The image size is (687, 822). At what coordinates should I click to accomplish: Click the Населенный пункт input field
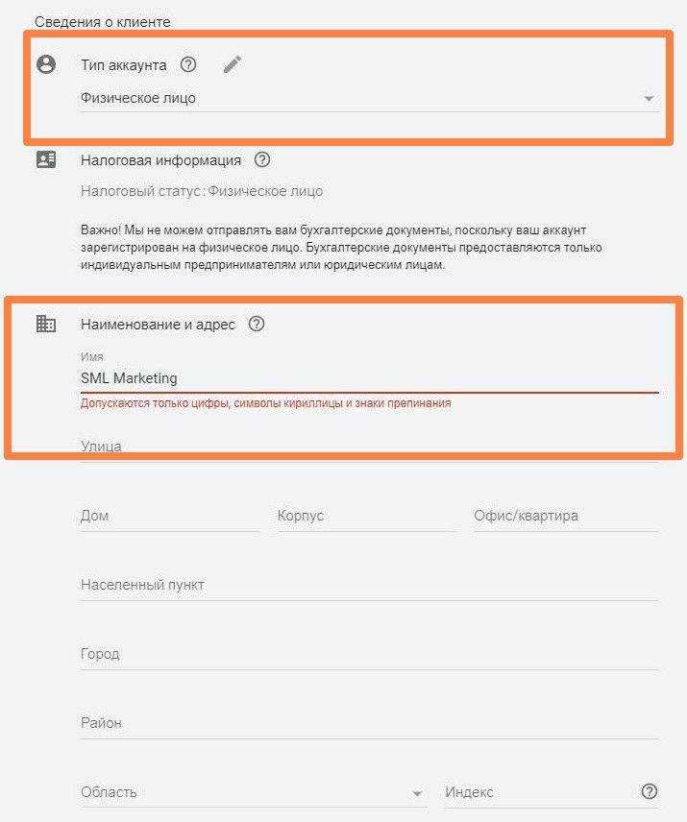[369, 585]
